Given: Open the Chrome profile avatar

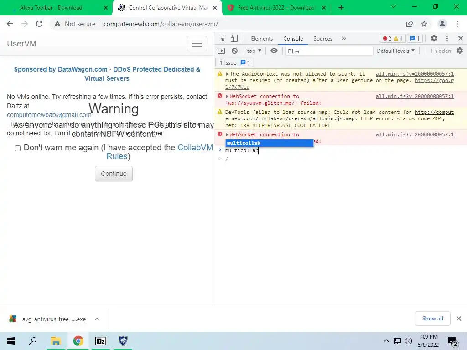Looking at the screenshot, I should [x=442, y=24].
